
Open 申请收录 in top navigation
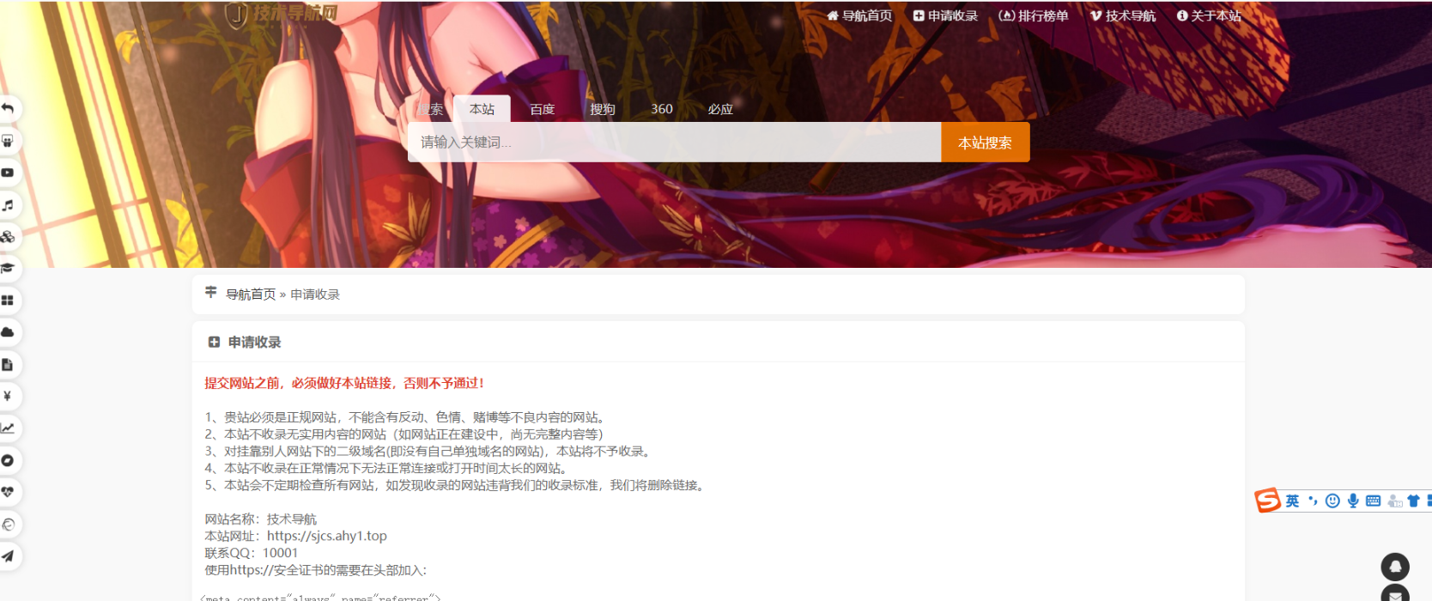[945, 15]
